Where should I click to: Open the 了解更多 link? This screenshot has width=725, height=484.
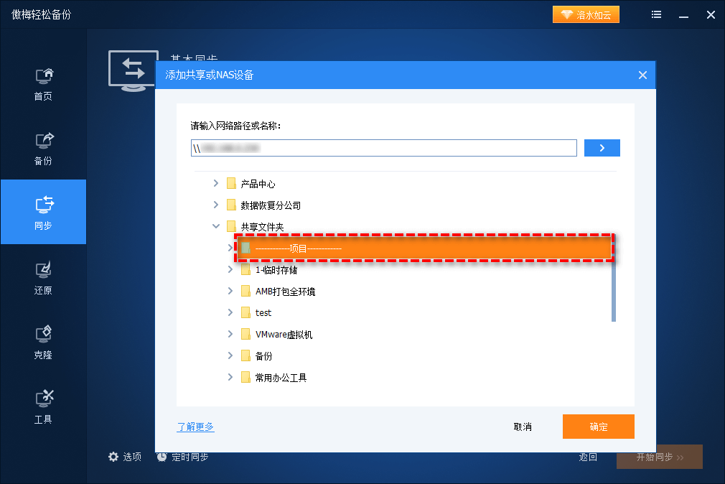pyautogui.click(x=195, y=427)
